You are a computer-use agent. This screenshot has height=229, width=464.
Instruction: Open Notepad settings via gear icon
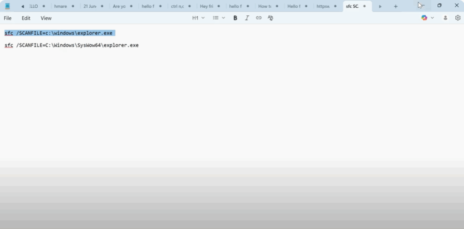[458, 18]
